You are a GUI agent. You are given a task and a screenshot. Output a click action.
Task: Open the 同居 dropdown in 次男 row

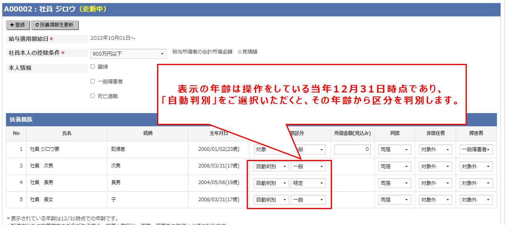[395, 167]
